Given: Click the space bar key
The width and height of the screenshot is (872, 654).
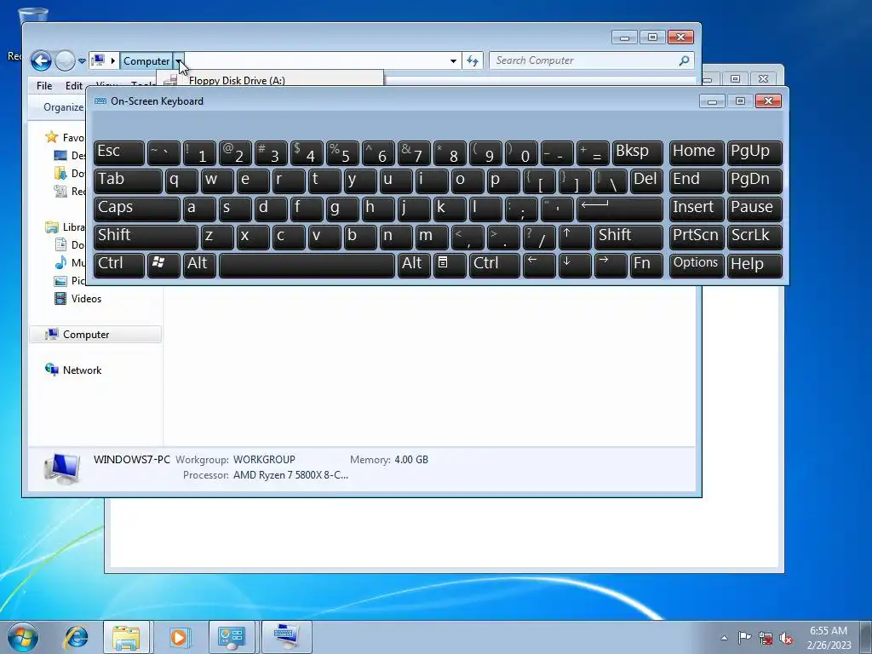Looking at the screenshot, I should [307, 265].
